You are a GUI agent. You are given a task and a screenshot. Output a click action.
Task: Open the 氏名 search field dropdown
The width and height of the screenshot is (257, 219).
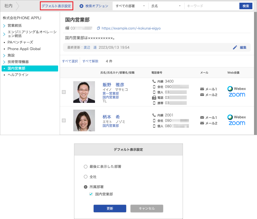click(x=166, y=6)
